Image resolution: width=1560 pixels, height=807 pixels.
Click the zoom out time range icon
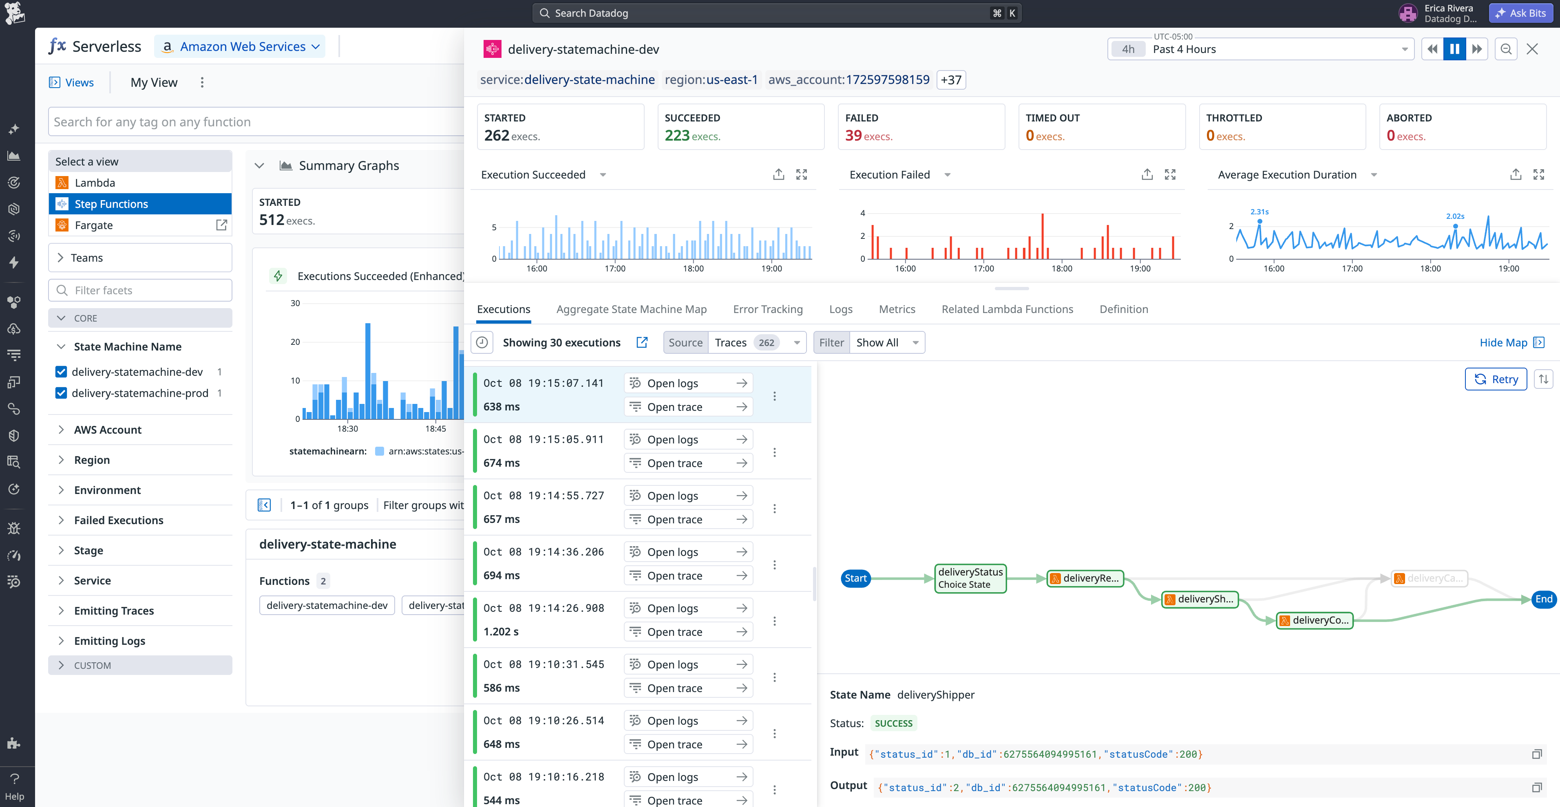coord(1506,49)
